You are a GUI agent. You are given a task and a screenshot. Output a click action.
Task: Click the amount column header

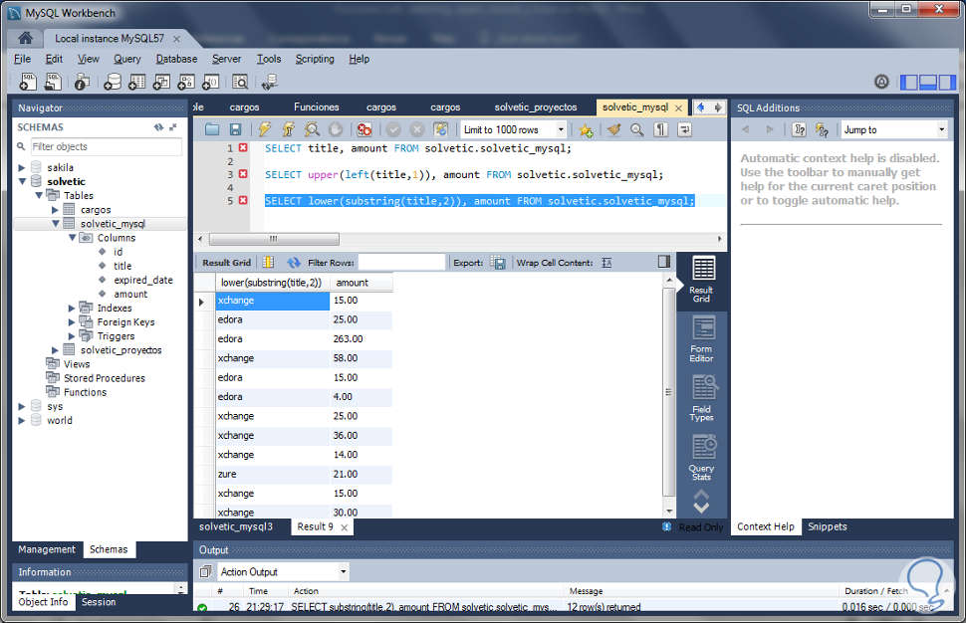coord(362,283)
